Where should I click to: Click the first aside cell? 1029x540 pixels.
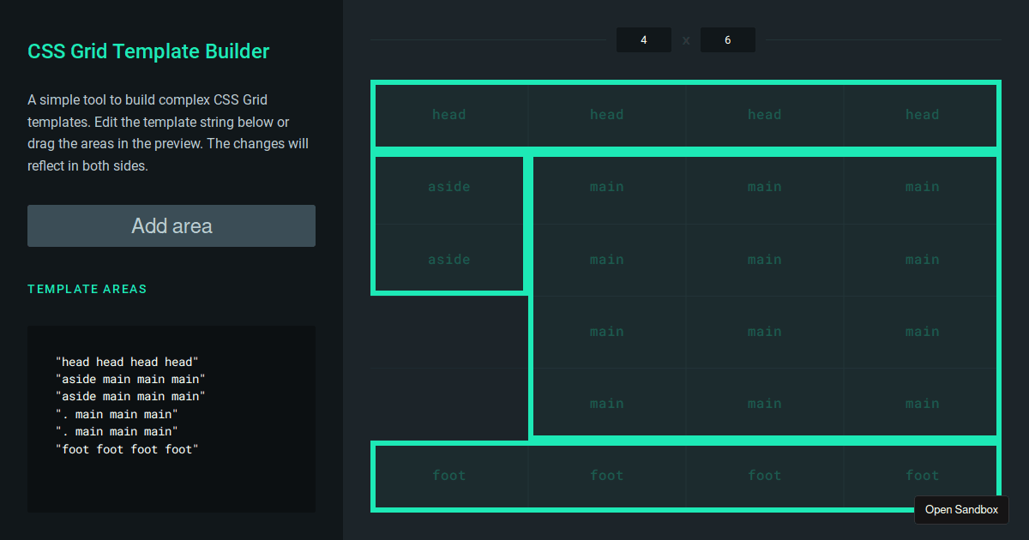(x=449, y=187)
